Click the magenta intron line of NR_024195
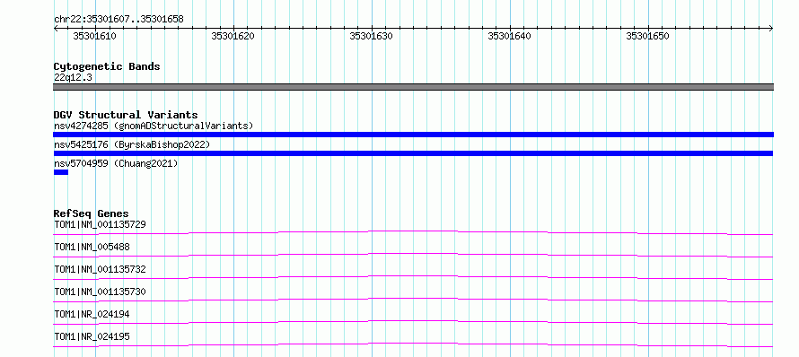The width and height of the screenshot is (799, 357). tap(413, 344)
